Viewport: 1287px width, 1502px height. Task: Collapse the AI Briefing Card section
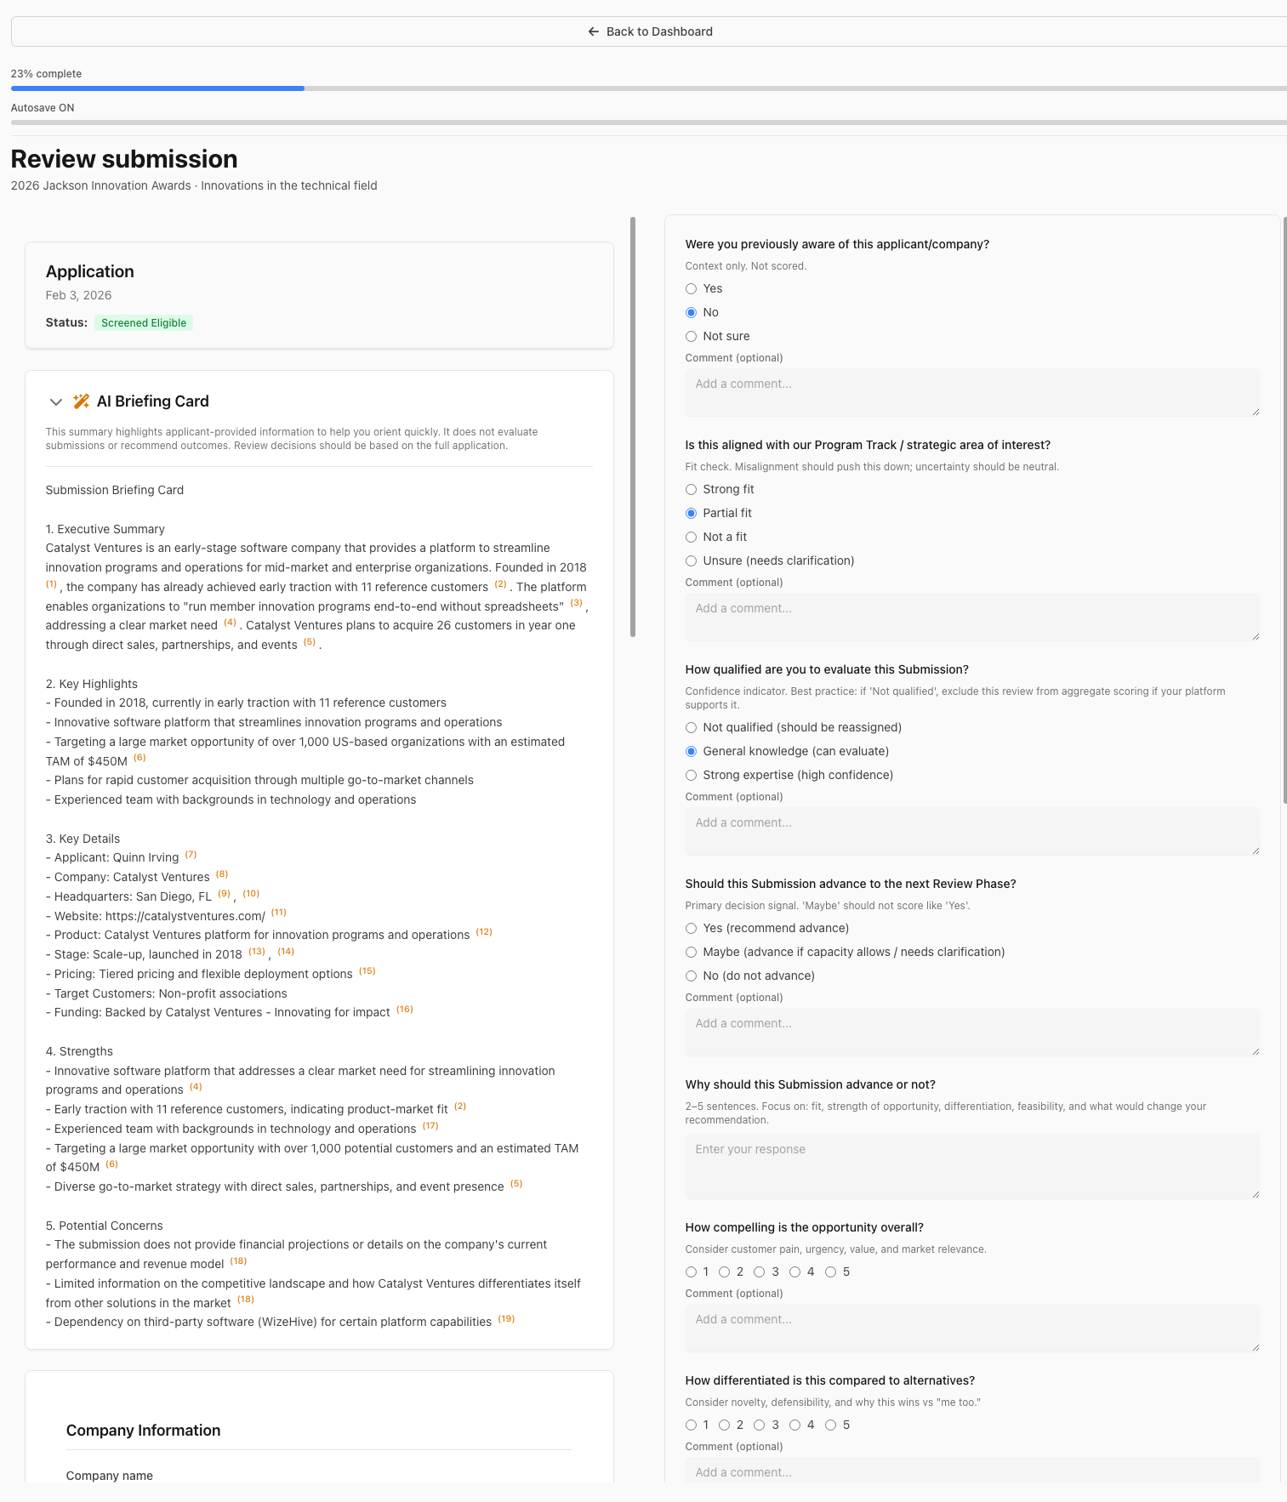[56, 401]
